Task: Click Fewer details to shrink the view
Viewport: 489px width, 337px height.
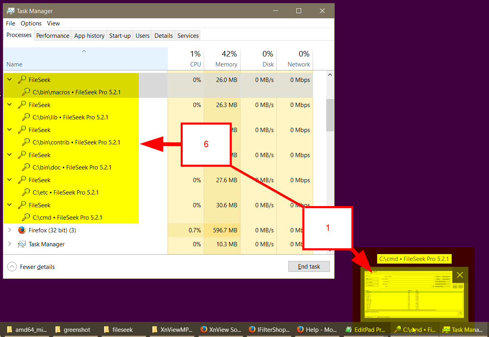Action: 32,267
